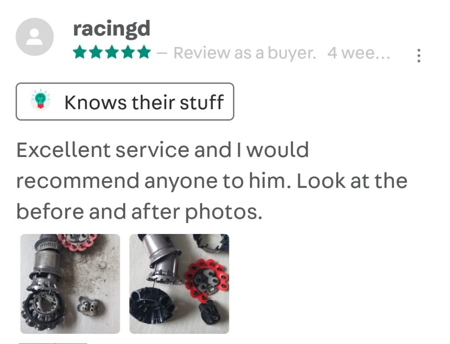This screenshot has height=344, width=450.
Task: Open the racingd username link
Action: pyautogui.click(x=112, y=29)
